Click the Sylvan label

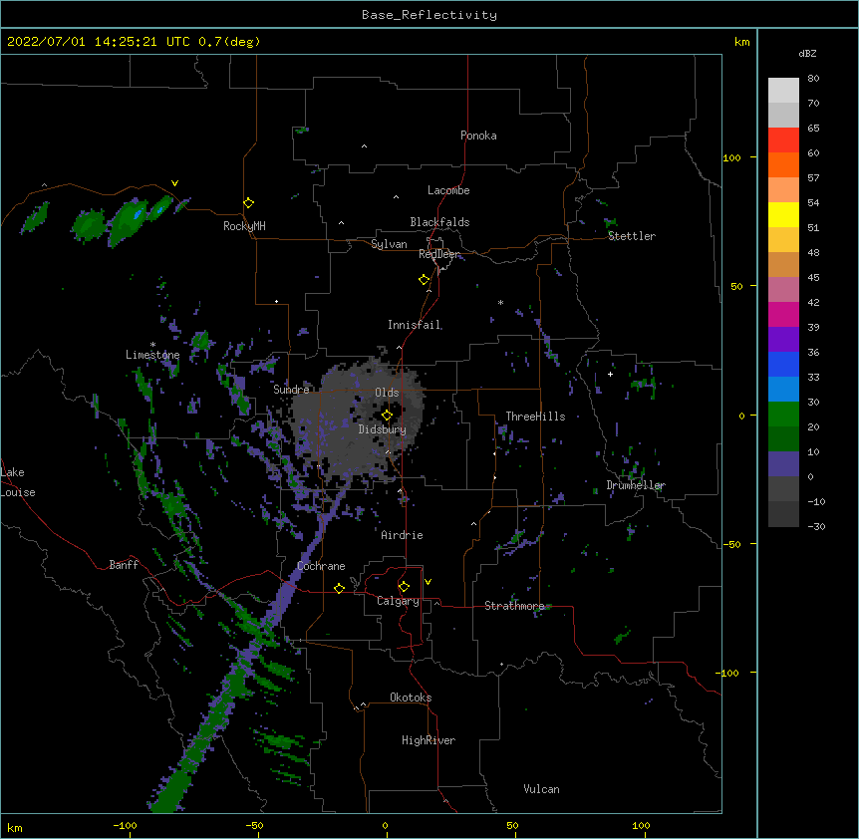click(389, 244)
